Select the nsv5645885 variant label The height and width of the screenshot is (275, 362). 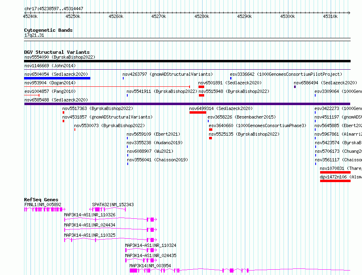point(338,125)
